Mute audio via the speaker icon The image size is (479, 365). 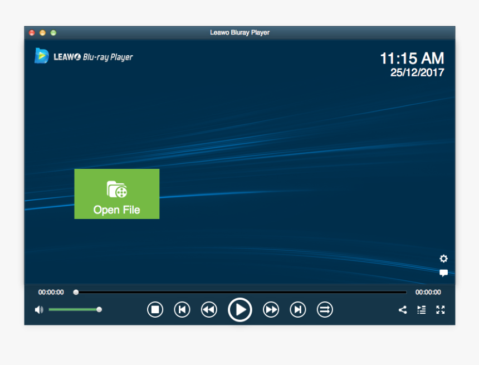pos(38,309)
